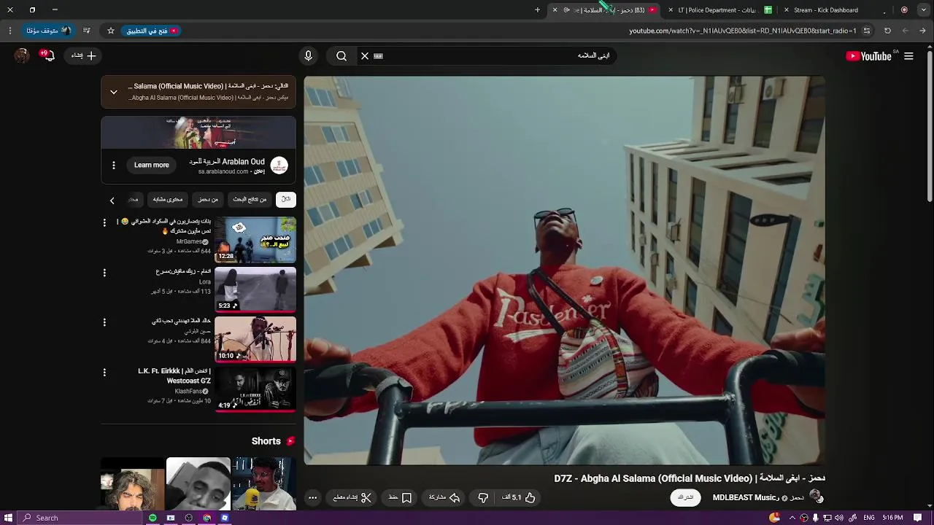
Task: Open the 10:10 oud performance thumbnail
Action: coord(255,338)
